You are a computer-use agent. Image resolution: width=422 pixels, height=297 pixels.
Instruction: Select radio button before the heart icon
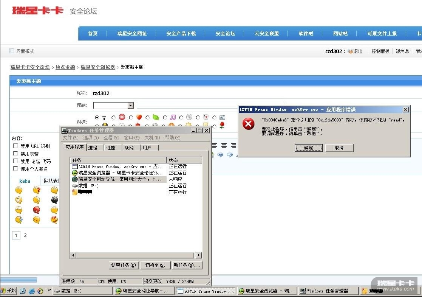click(x=131, y=118)
